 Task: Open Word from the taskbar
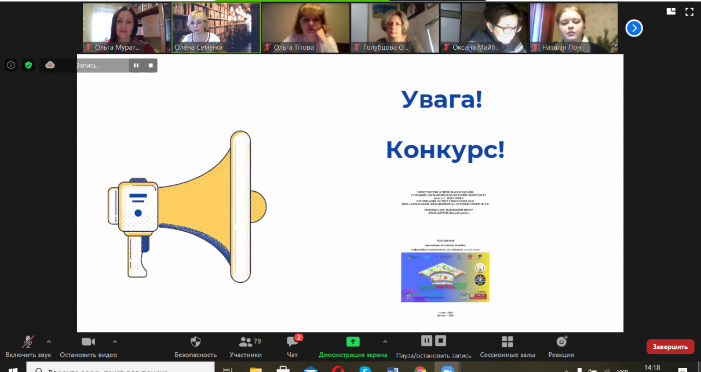pyautogui.click(x=393, y=369)
